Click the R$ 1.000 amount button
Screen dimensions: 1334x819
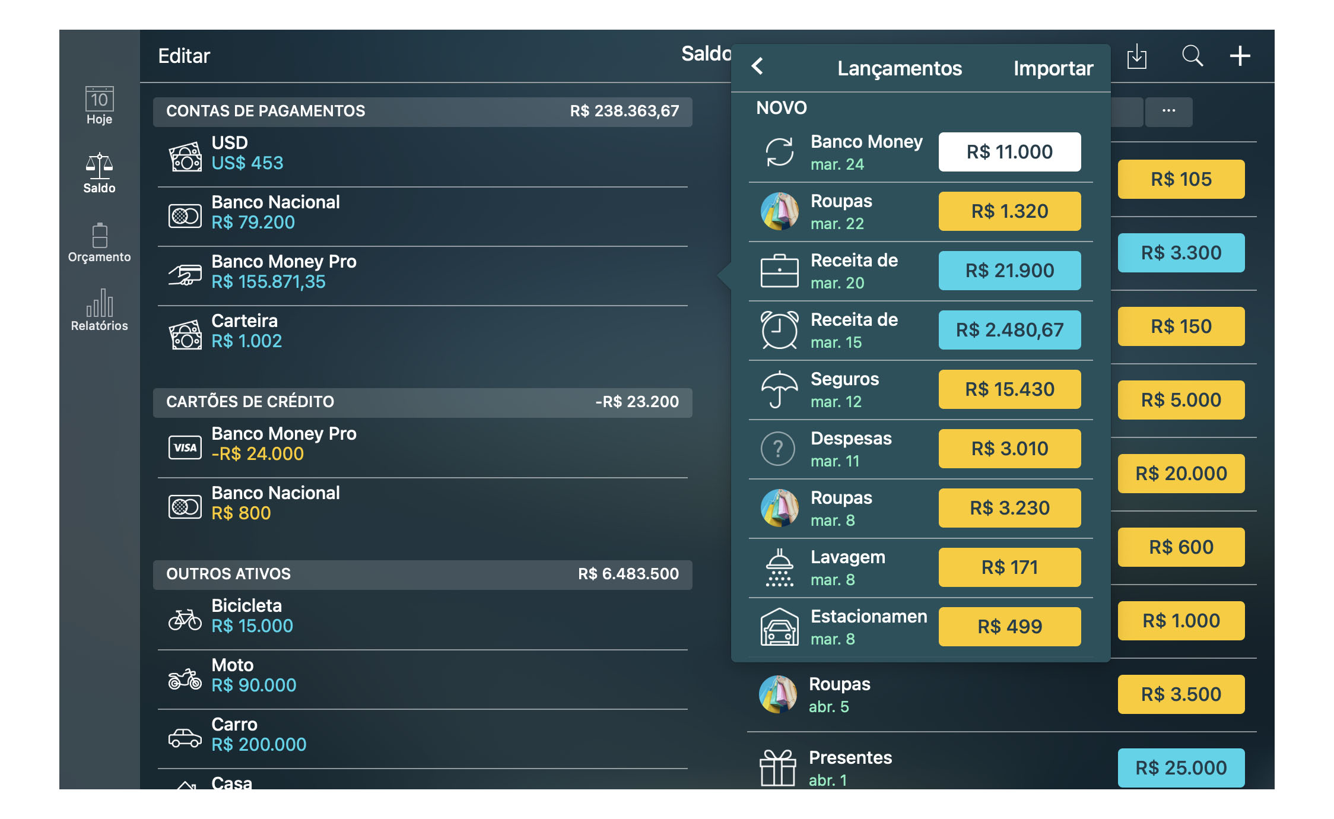(1181, 621)
